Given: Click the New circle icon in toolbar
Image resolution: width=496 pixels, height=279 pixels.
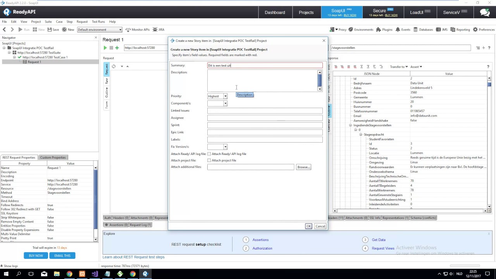Looking at the screenshot, I should pyautogui.click(x=64, y=29).
